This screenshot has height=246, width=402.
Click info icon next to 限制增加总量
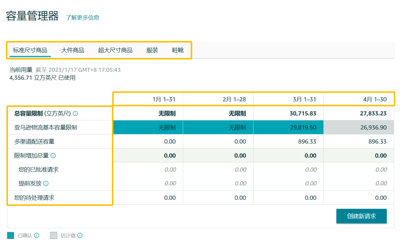[53, 156]
